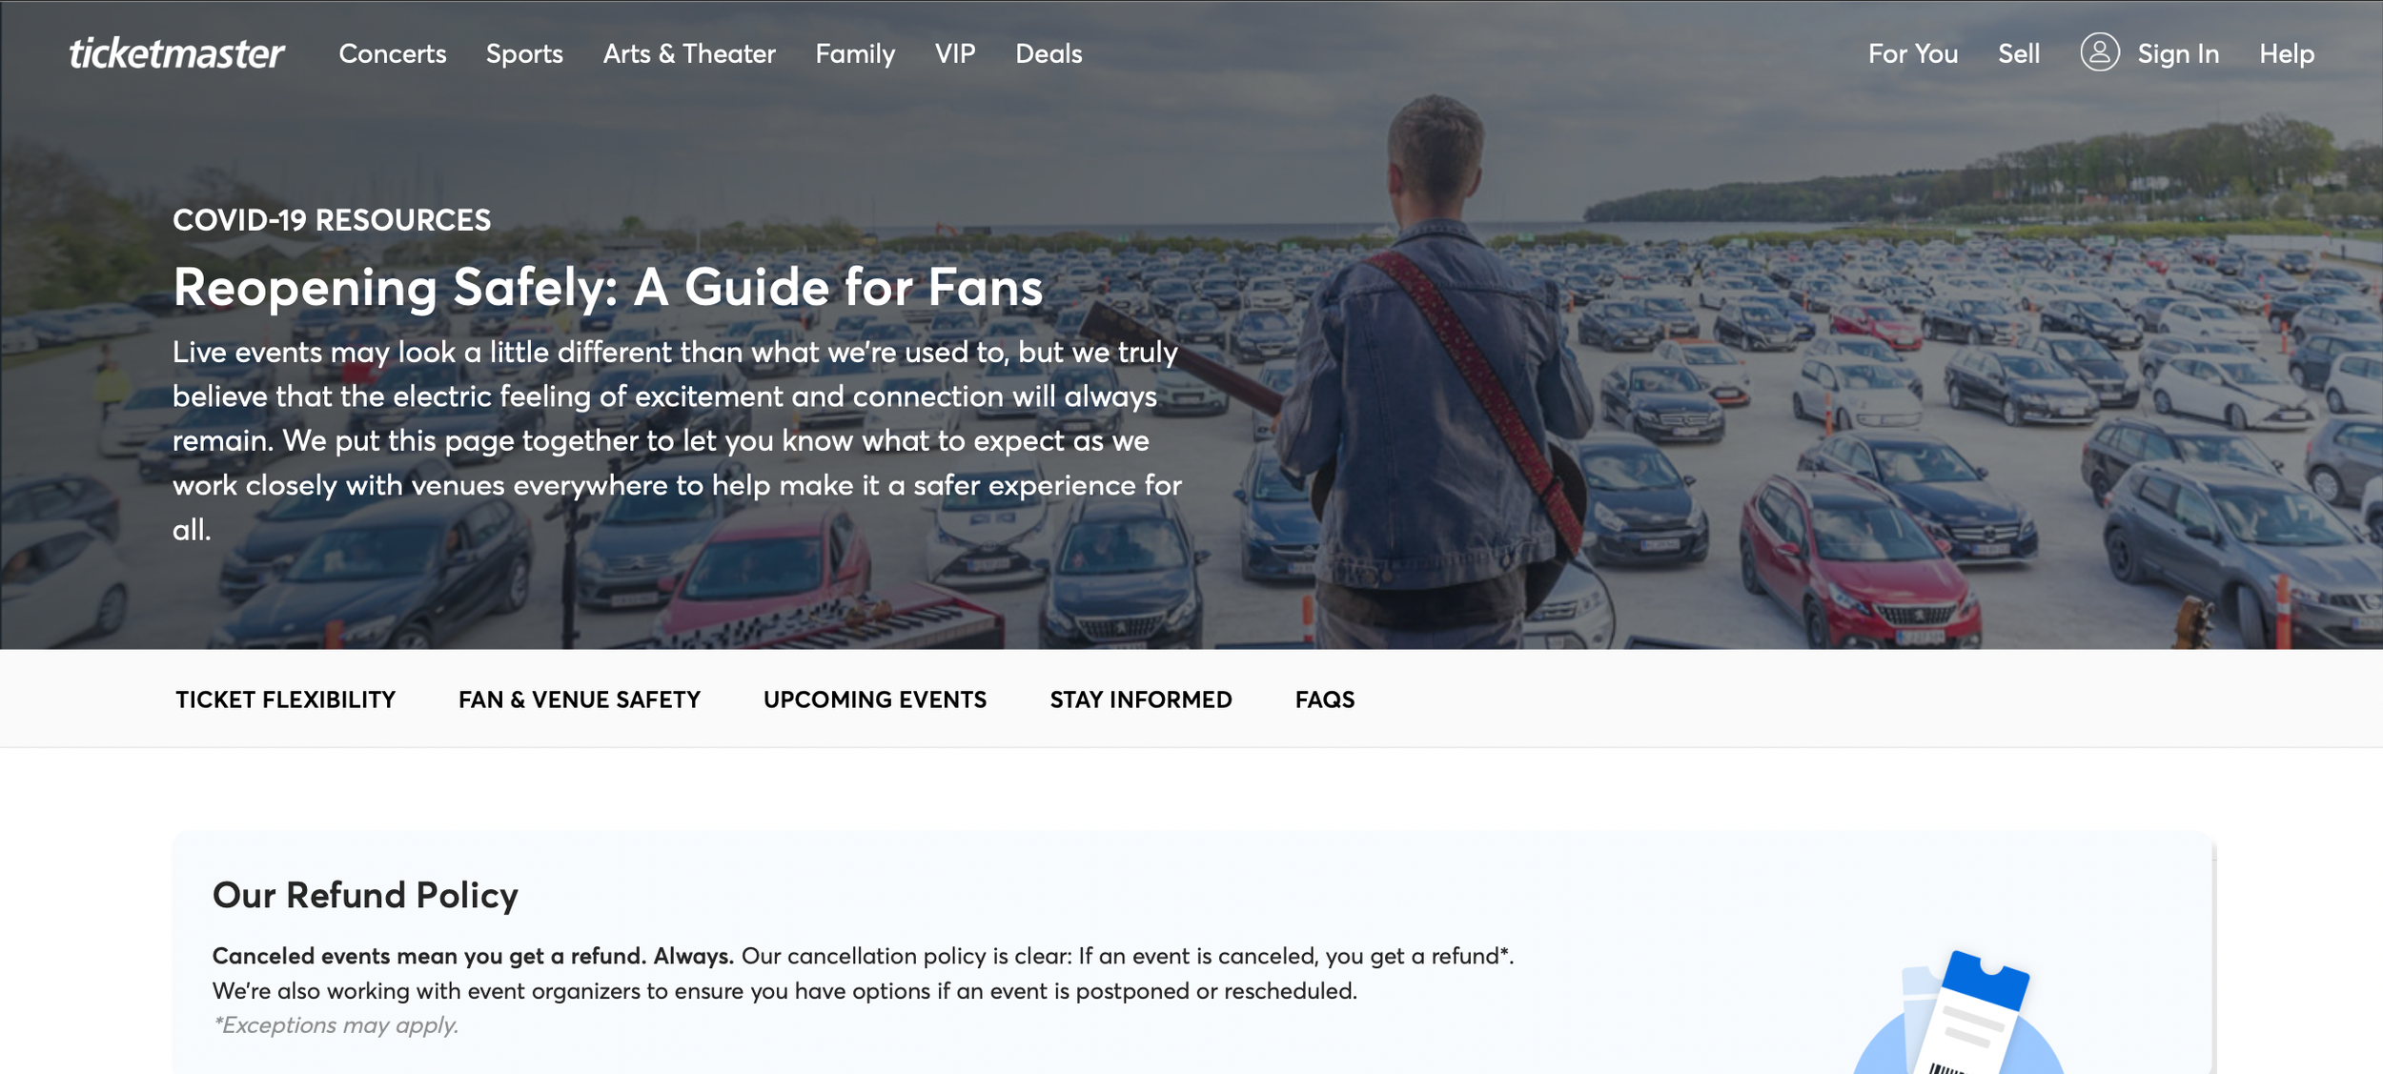
Task: Open the Help page
Action: [2286, 53]
